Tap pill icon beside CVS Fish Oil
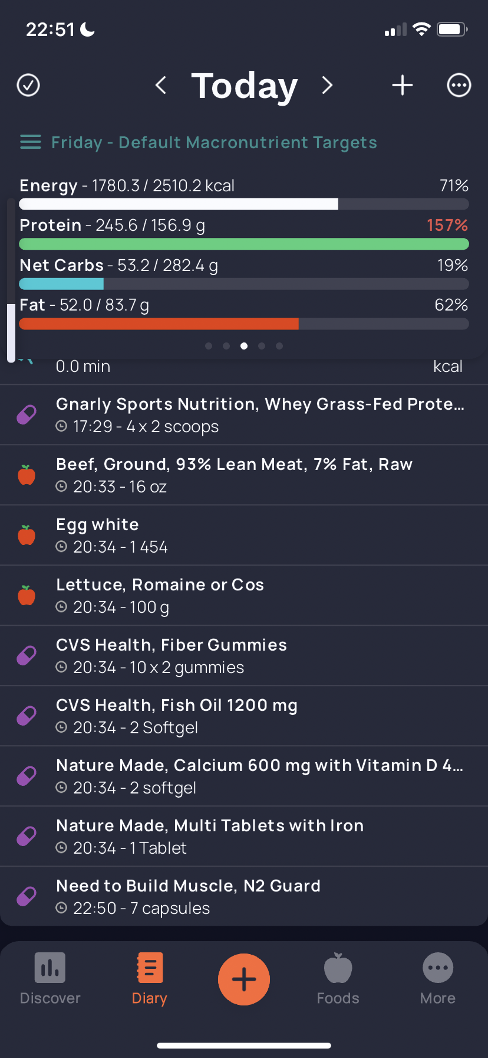 coord(27,716)
